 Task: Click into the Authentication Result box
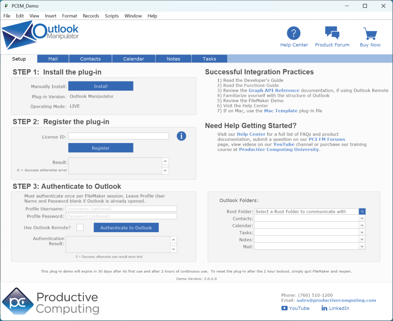click(118, 244)
